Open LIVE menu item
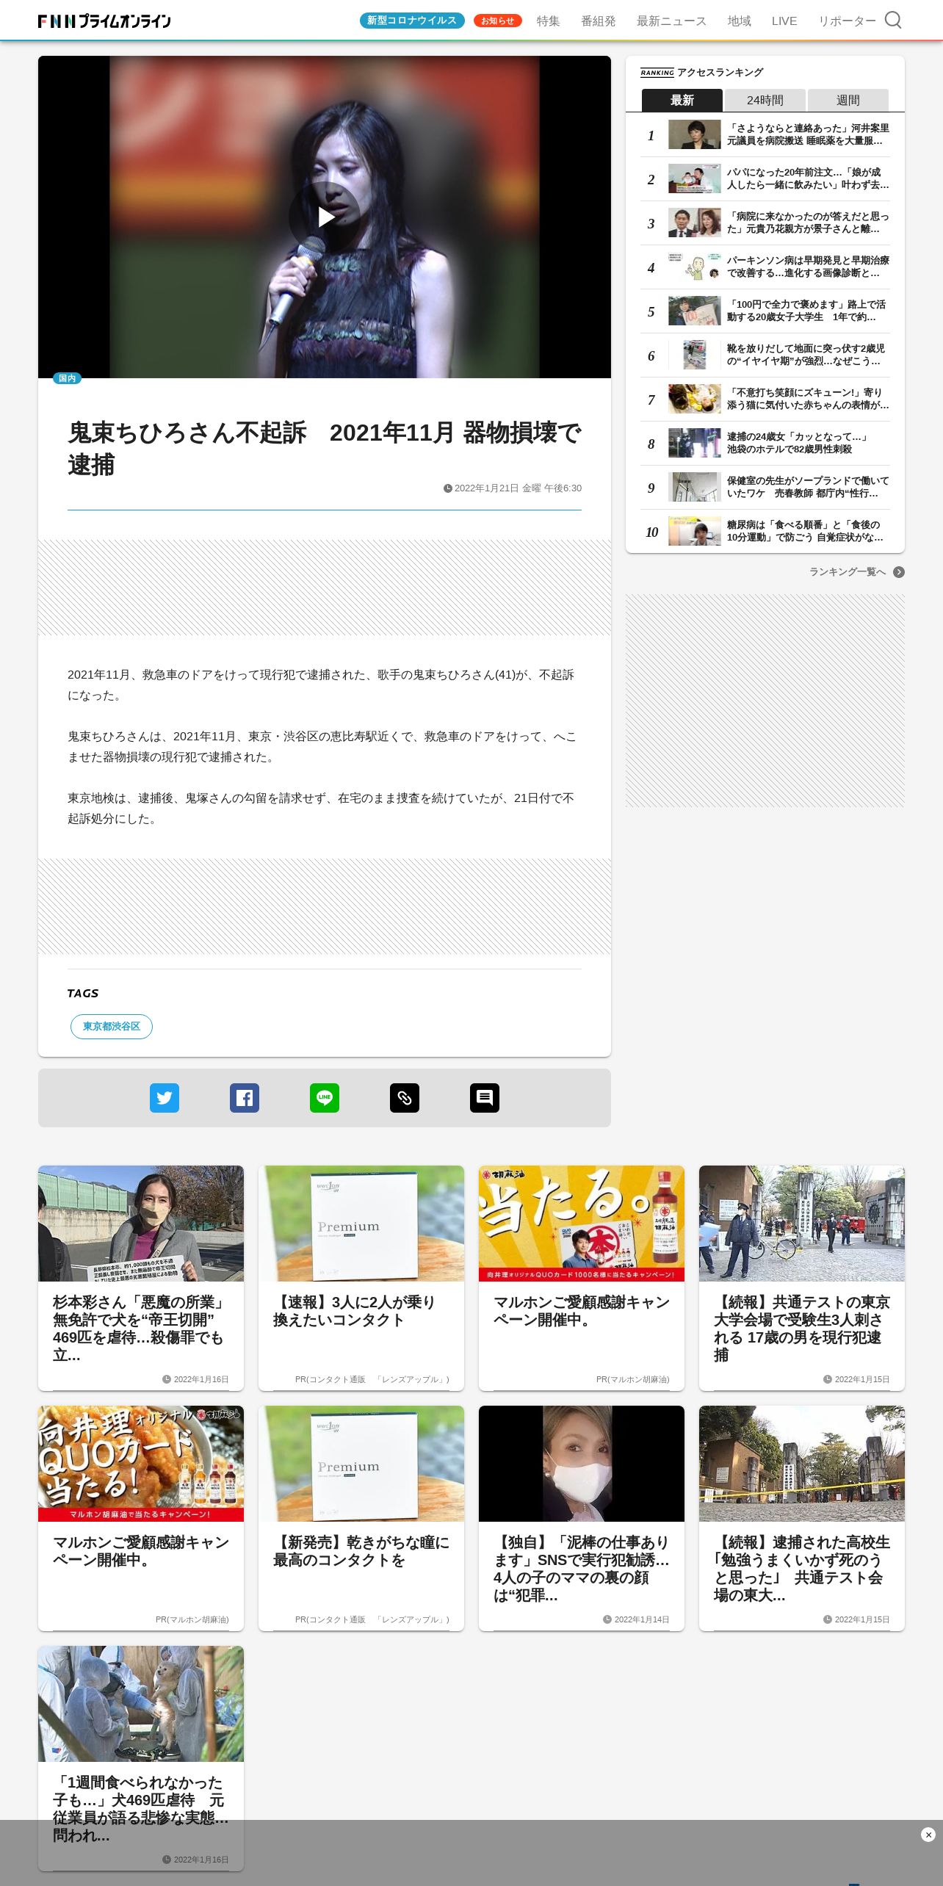Screen dimensions: 943x1886 click(x=784, y=21)
